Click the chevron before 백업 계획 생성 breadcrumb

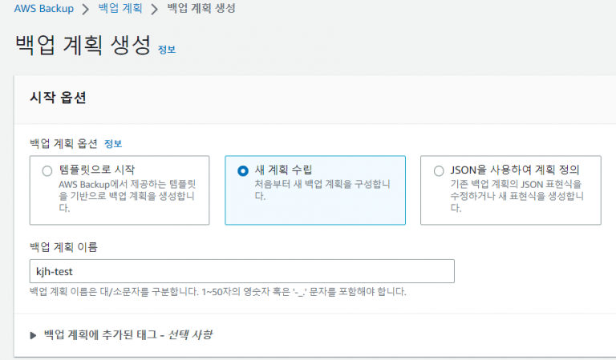156,9
